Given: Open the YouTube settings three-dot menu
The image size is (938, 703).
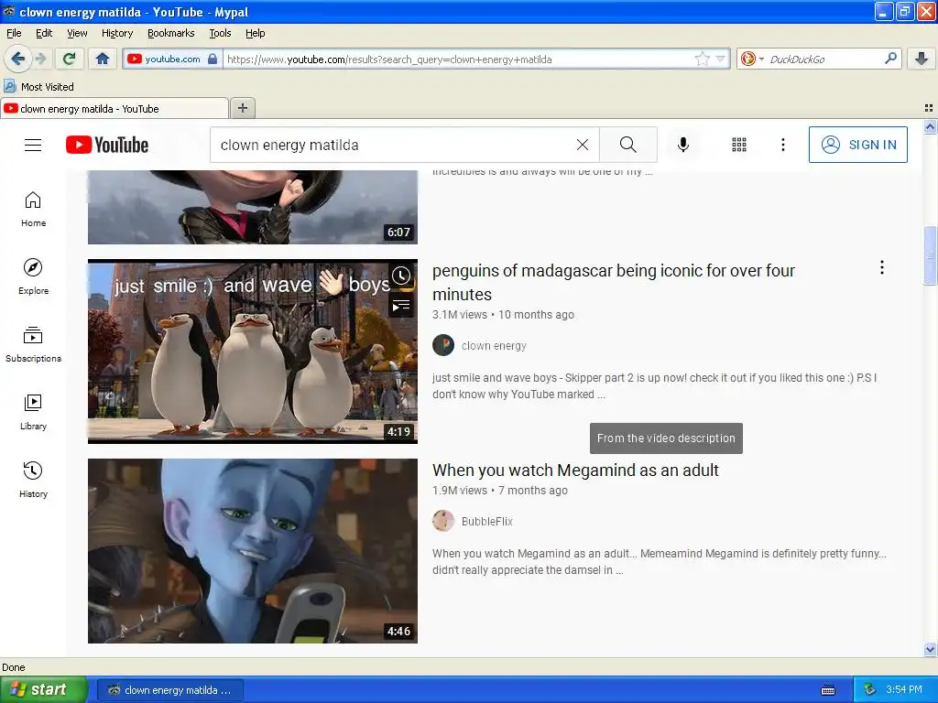Looking at the screenshot, I should tap(782, 145).
